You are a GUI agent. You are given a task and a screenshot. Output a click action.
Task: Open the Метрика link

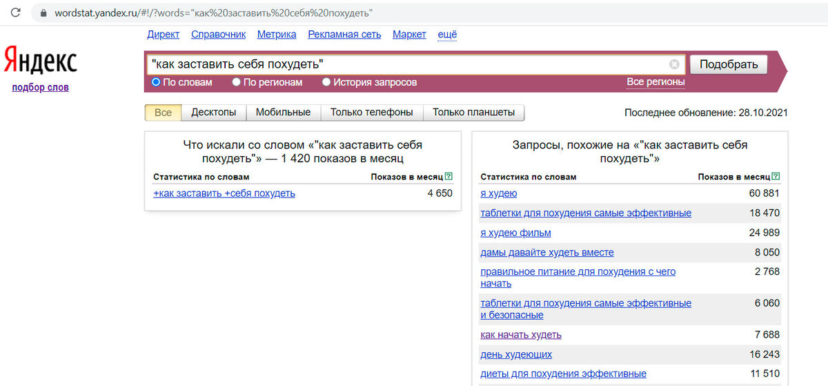click(x=277, y=35)
